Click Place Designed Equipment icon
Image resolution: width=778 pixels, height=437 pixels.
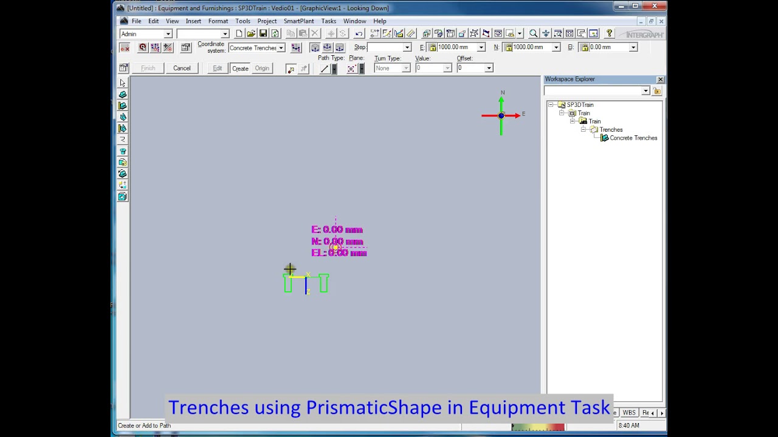point(123,106)
